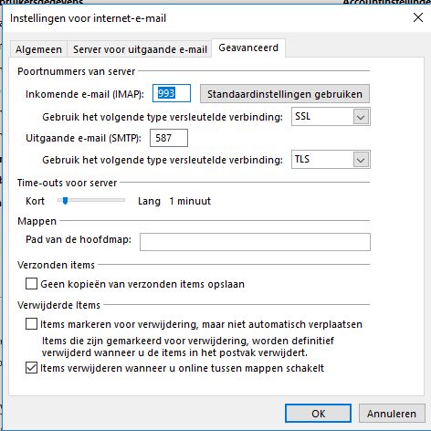431x431 pixels.
Task: Enable Geen kopieën van verzonden items opslaan
Action: coord(31,283)
